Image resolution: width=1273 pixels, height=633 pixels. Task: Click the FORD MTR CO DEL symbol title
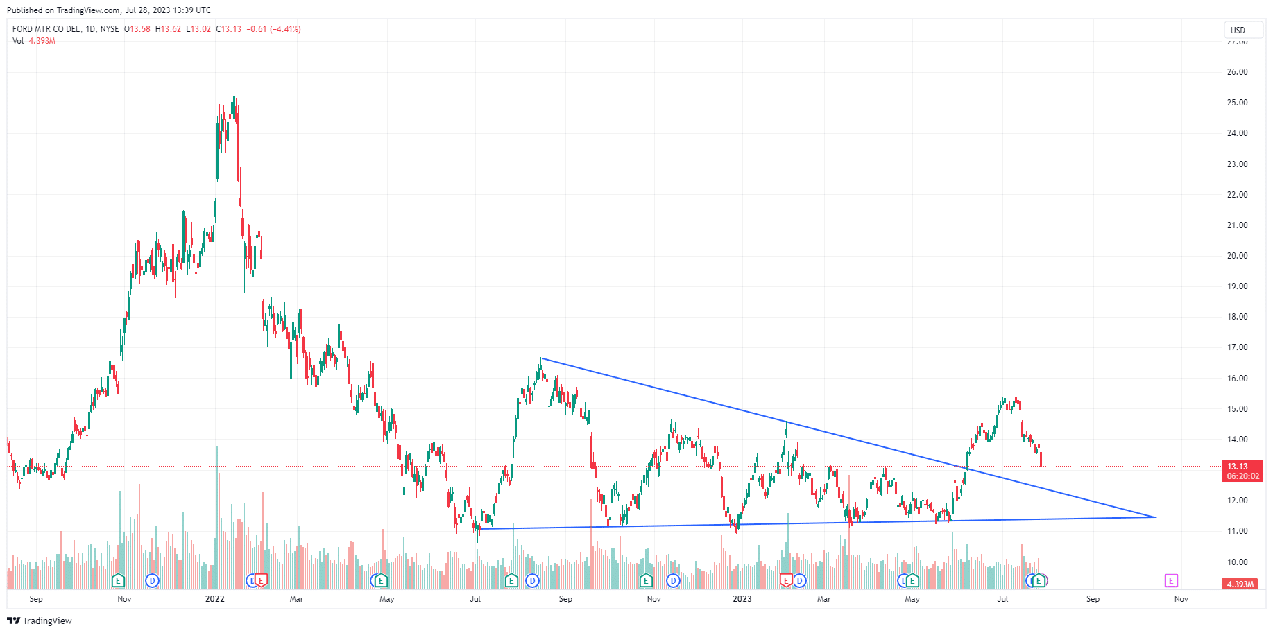click(x=46, y=29)
